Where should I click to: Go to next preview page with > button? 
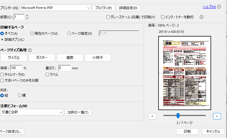point(217,116)
